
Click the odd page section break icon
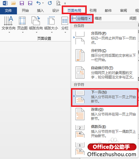(80, 149)
